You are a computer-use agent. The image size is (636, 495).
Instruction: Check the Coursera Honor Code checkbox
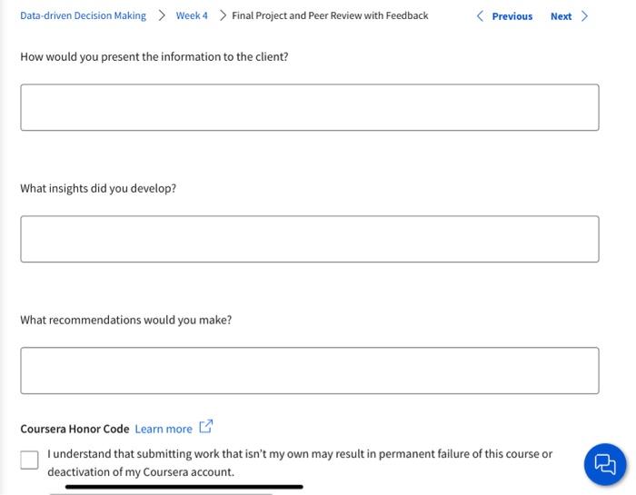30,460
